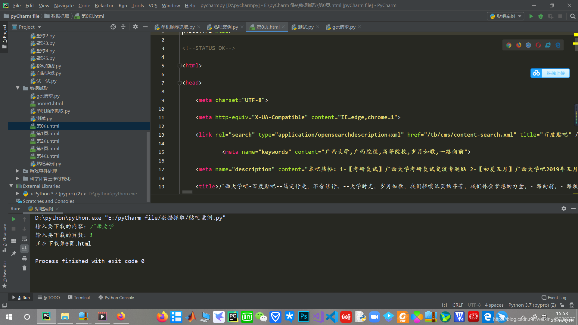Fold the html tag on line 5

[x=179, y=66]
